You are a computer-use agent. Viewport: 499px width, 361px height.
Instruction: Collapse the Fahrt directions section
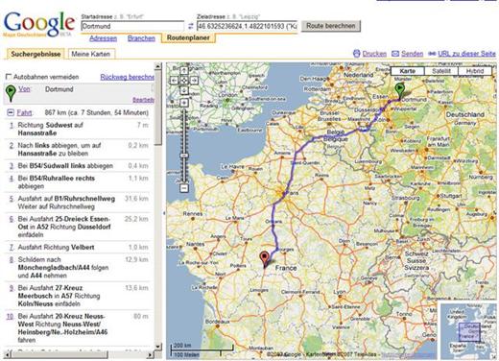11,112
